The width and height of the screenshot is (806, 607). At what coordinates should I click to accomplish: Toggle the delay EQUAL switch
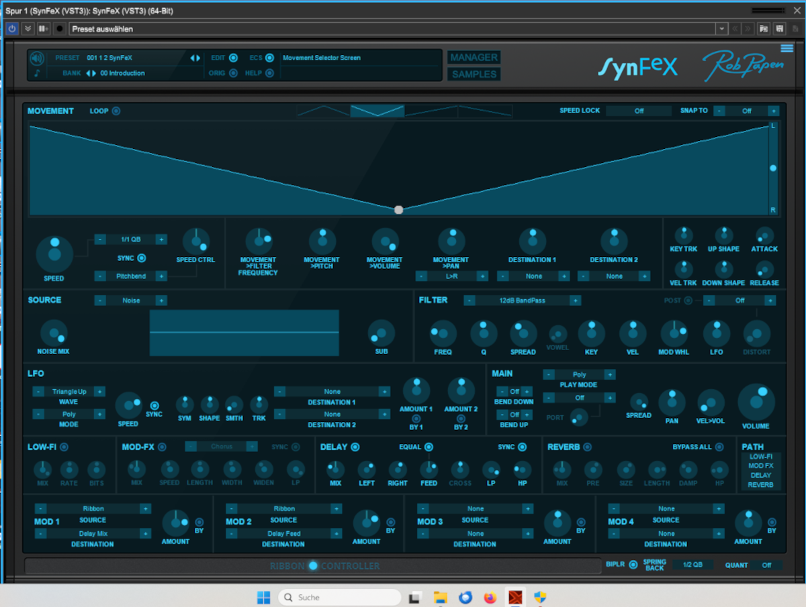pos(429,447)
